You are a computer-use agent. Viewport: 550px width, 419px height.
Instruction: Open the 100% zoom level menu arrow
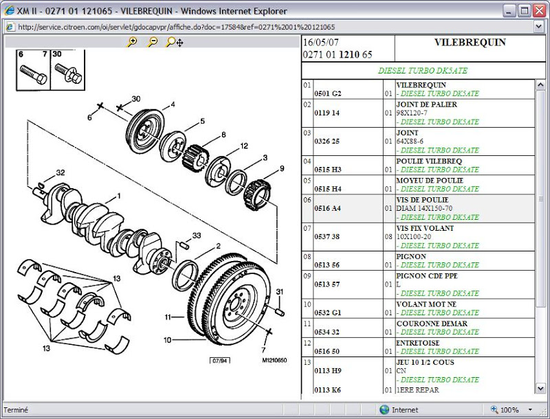530,409
